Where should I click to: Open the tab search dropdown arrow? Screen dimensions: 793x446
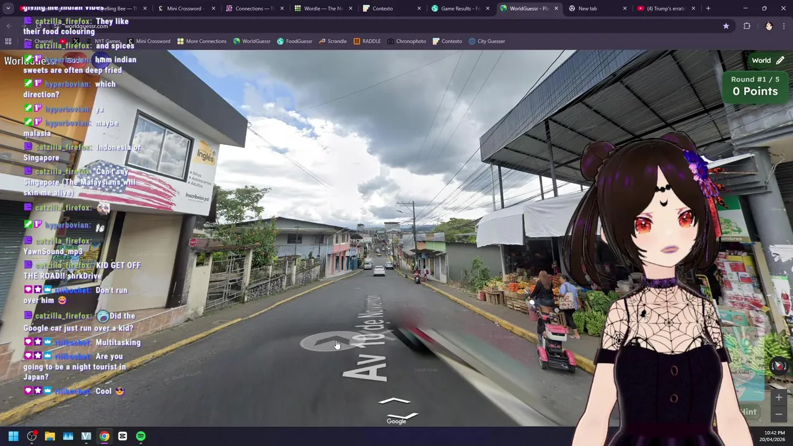pyautogui.click(x=9, y=9)
